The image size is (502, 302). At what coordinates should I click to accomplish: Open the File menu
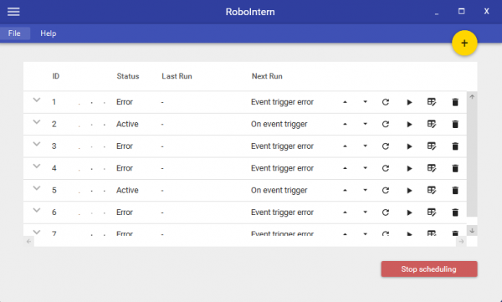(14, 33)
